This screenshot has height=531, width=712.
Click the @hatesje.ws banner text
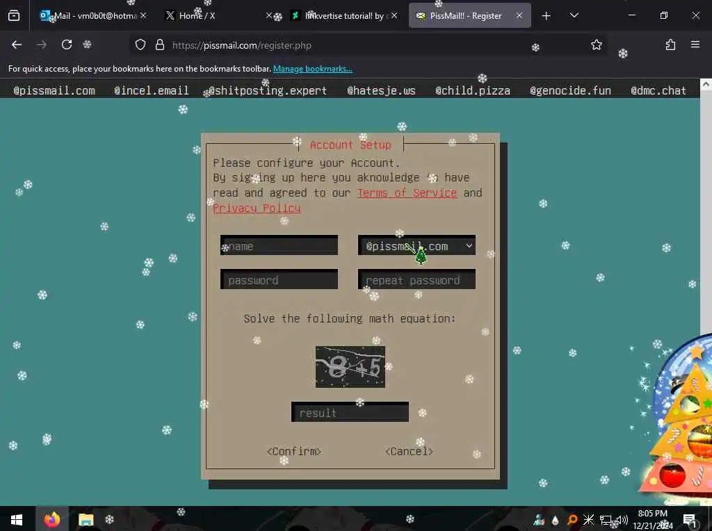pos(381,91)
